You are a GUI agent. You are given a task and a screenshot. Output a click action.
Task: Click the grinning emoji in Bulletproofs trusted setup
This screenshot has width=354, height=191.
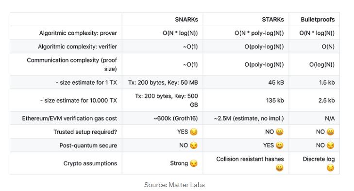[330, 132]
